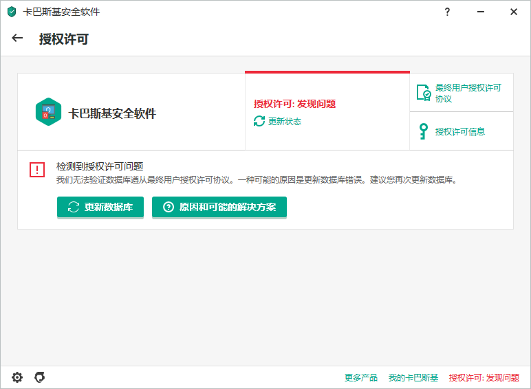Close the Kaspersky window
The height and width of the screenshot is (389, 531).
click(x=514, y=12)
